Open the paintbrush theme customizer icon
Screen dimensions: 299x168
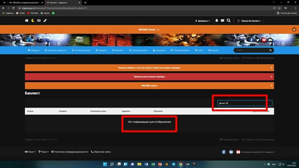45,21
